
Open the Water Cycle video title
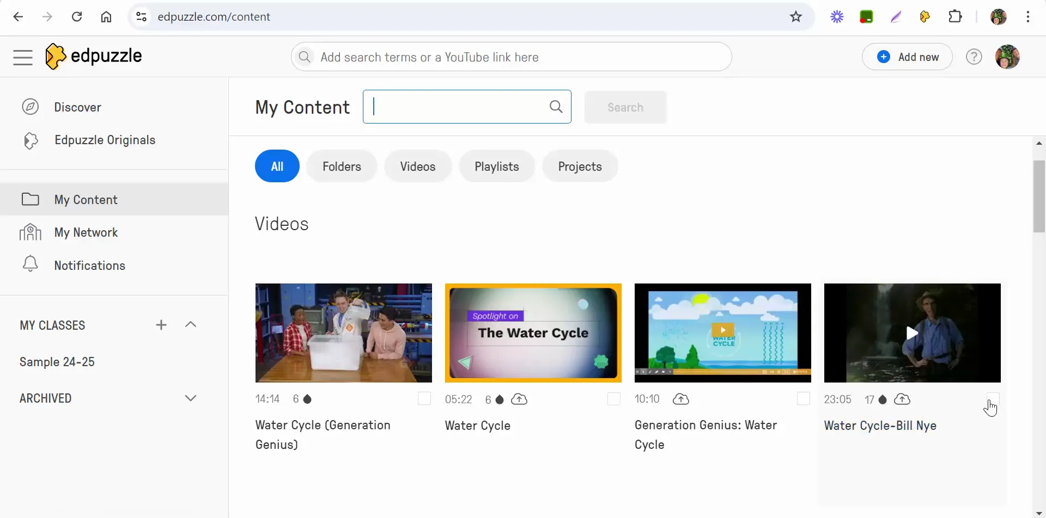point(477,425)
